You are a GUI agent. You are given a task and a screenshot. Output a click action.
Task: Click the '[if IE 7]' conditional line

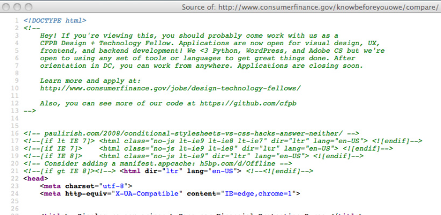pyautogui.click(x=208, y=149)
